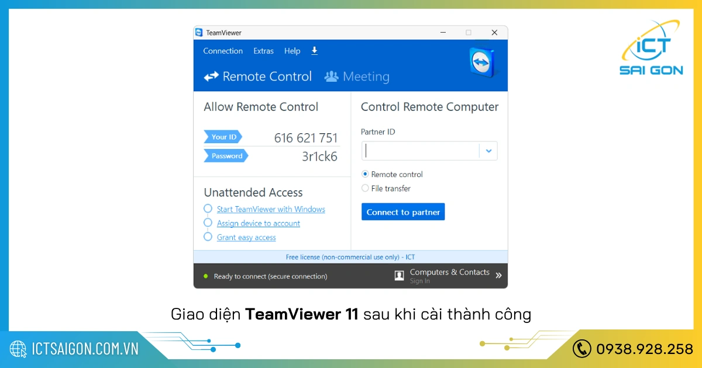Viewport: 702px width, 368px height.
Task: Click the download update arrow icon
Action: tap(314, 51)
